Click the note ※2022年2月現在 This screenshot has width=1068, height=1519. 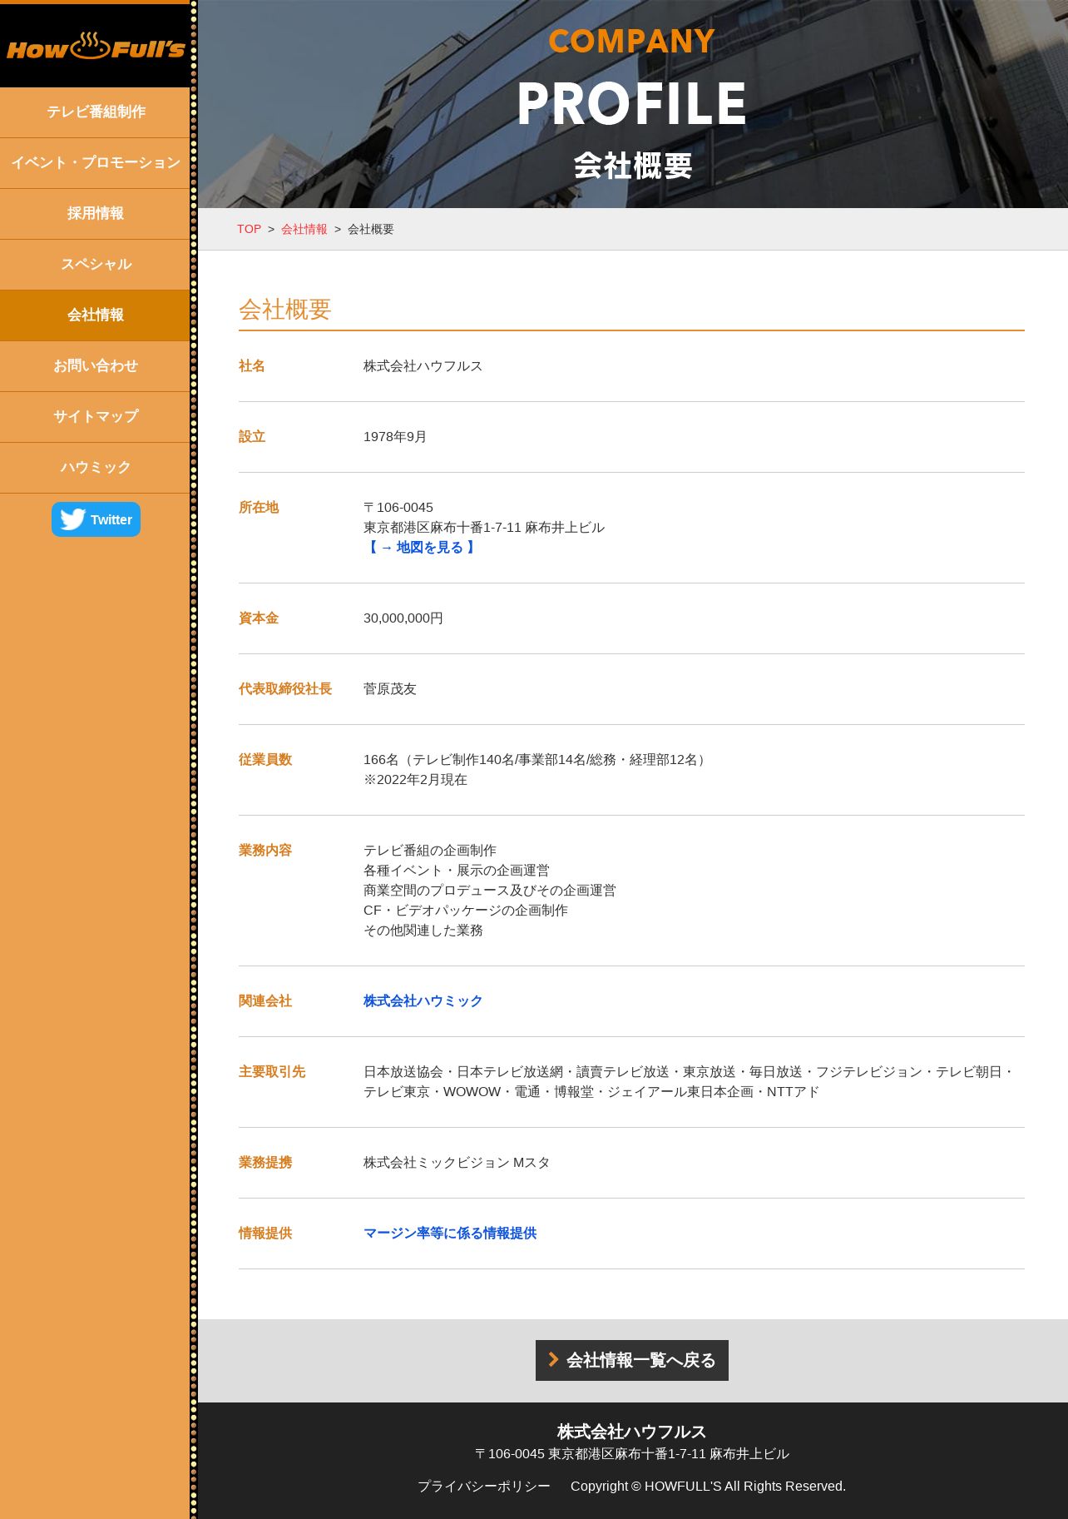(x=415, y=780)
